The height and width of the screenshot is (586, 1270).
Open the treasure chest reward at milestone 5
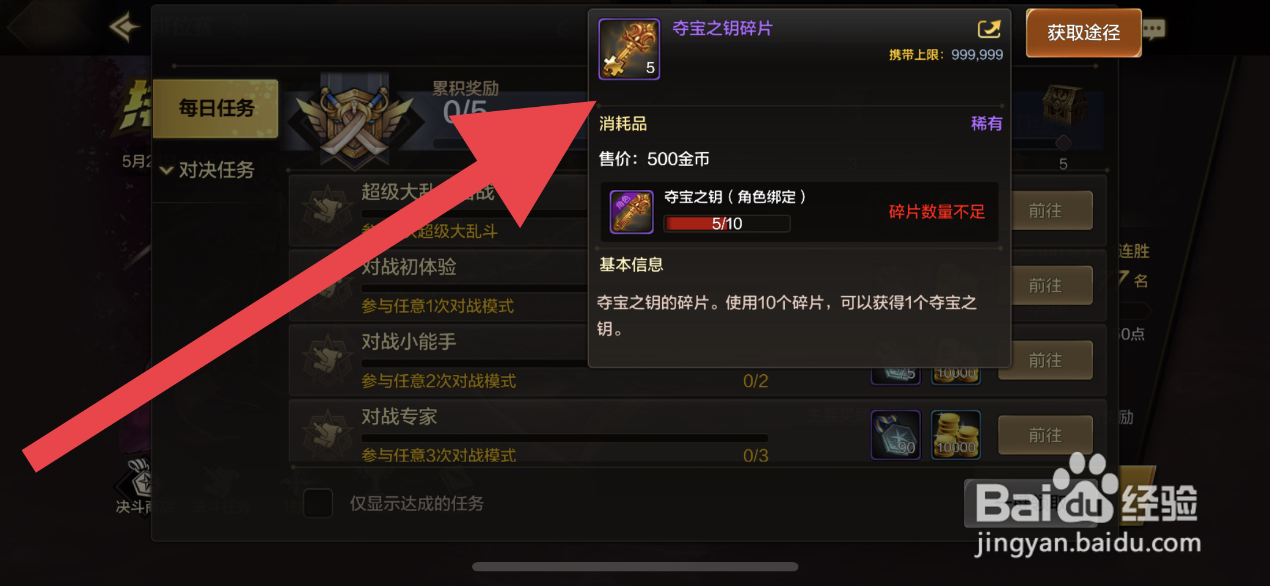tap(1064, 105)
